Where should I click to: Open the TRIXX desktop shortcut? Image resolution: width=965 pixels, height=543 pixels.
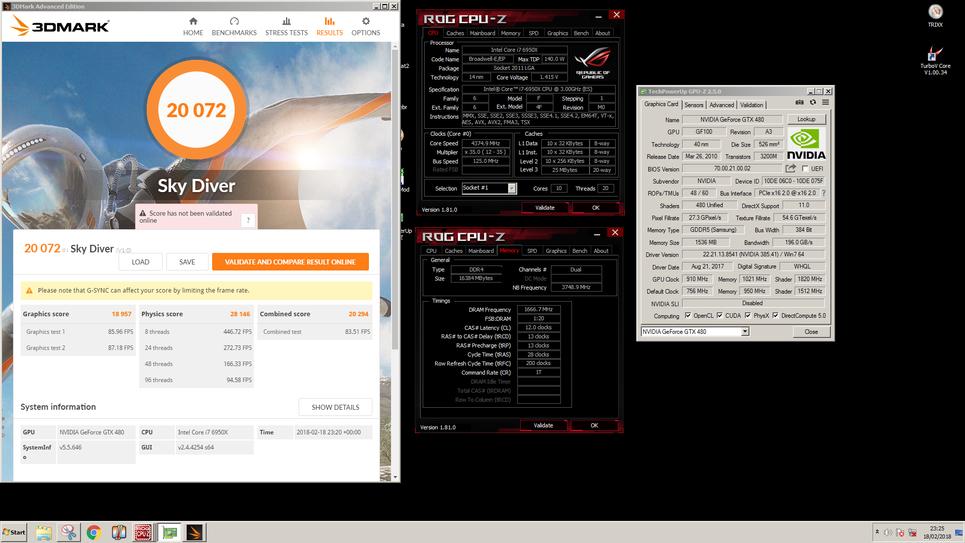(935, 16)
